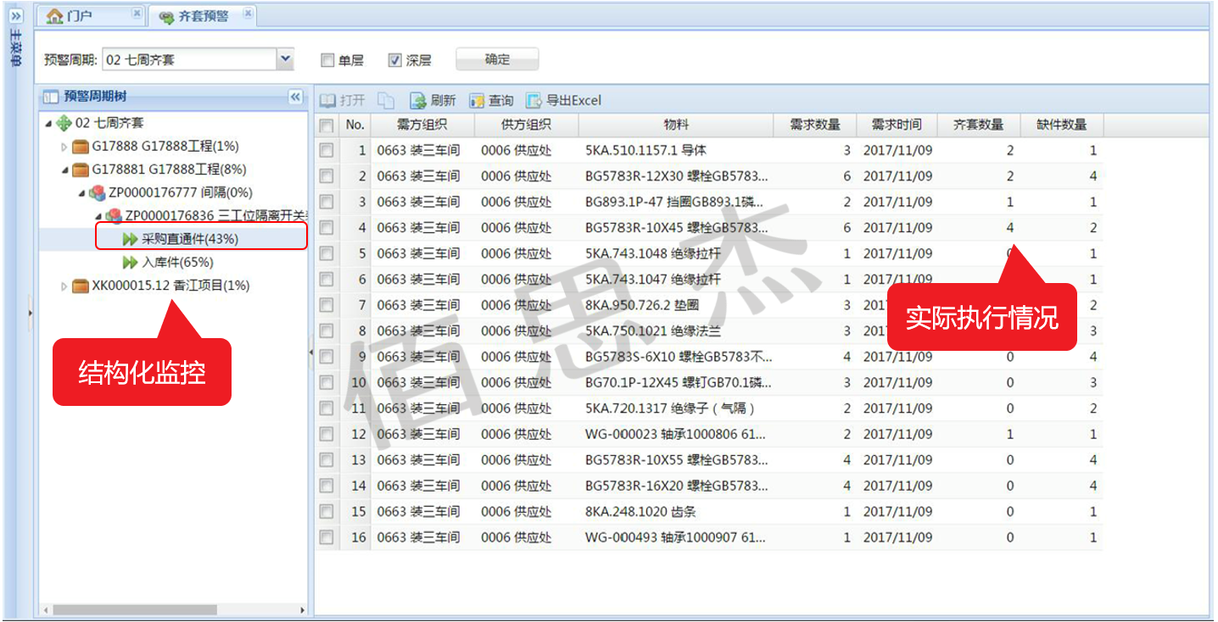The height and width of the screenshot is (622, 1218).
Task: Click the 查询 query button
Action: coord(491,100)
